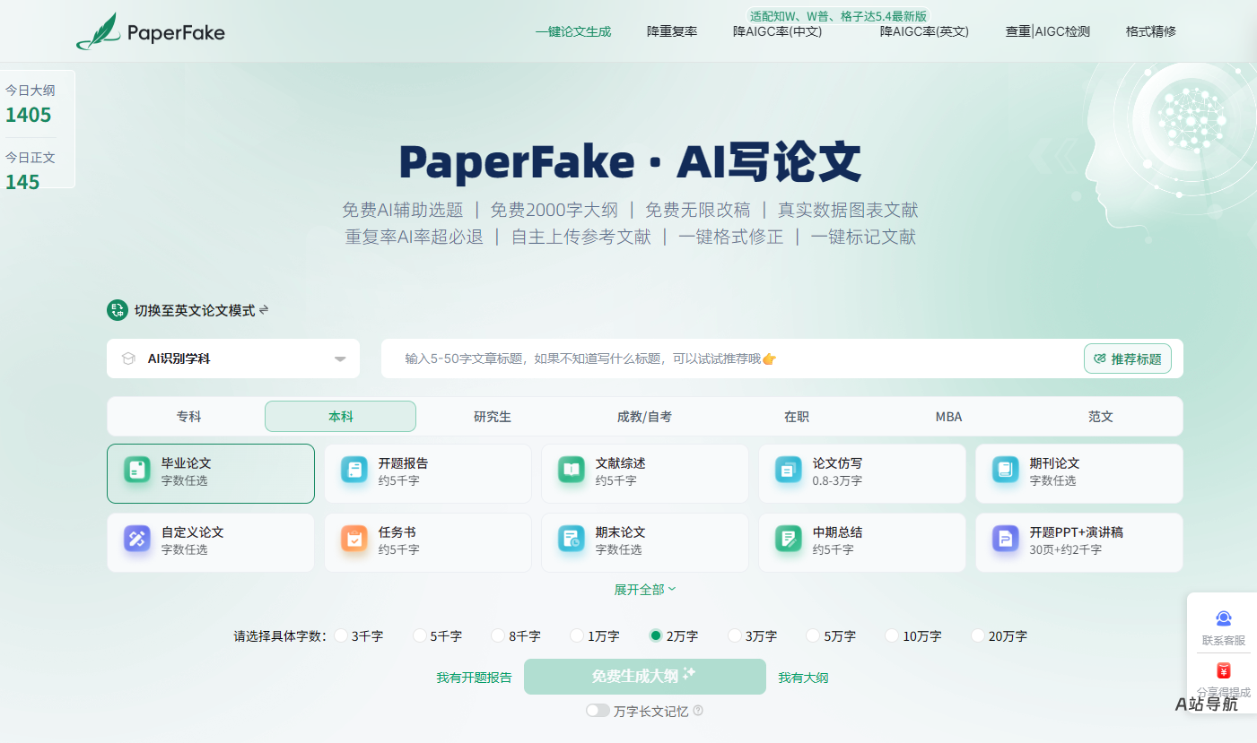Open the MBA tab

948,417
